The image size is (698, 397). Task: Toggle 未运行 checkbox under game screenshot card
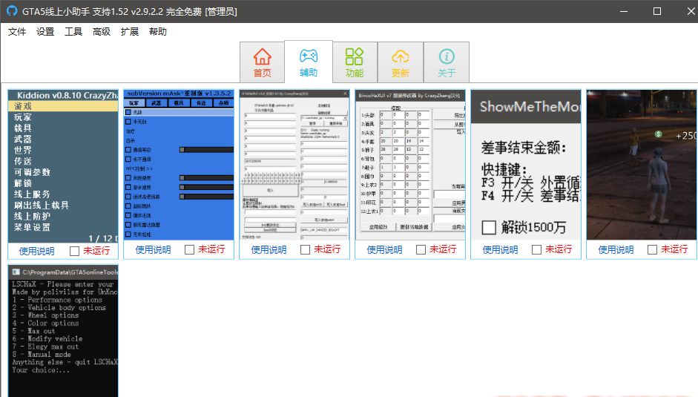pyautogui.click(x=653, y=250)
